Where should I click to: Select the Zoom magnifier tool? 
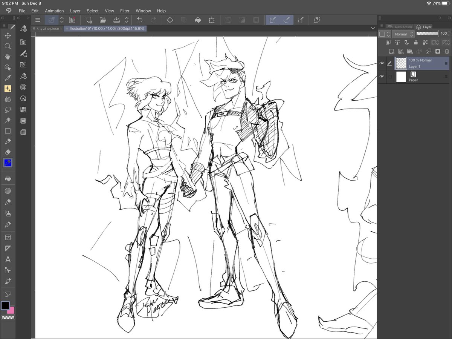pyautogui.click(x=8, y=46)
